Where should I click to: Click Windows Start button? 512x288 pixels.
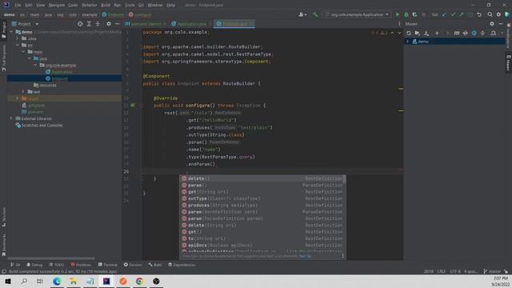tap(8, 281)
